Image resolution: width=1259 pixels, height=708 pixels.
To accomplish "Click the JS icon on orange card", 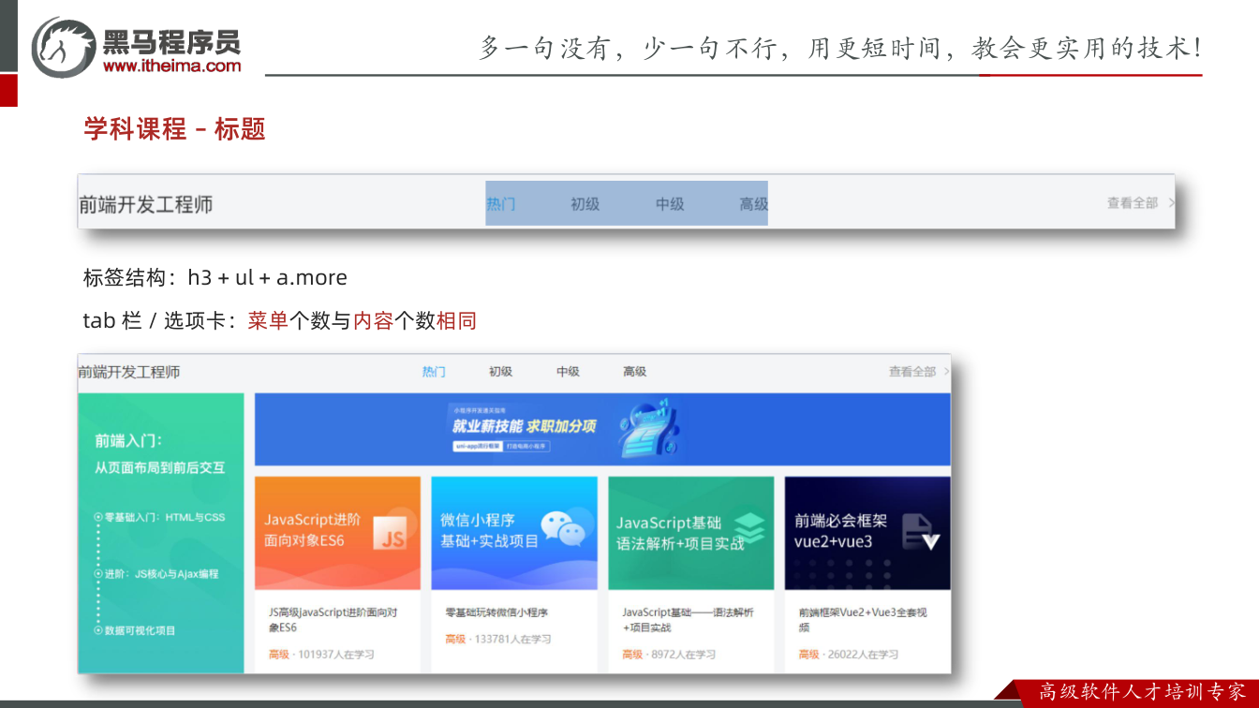I will click(x=391, y=535).
